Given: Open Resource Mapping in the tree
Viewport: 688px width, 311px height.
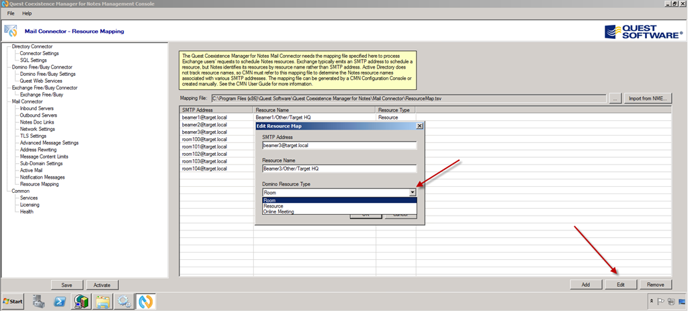Looking at the screenshot, I should pyautogui.click(x=40, y=184).
